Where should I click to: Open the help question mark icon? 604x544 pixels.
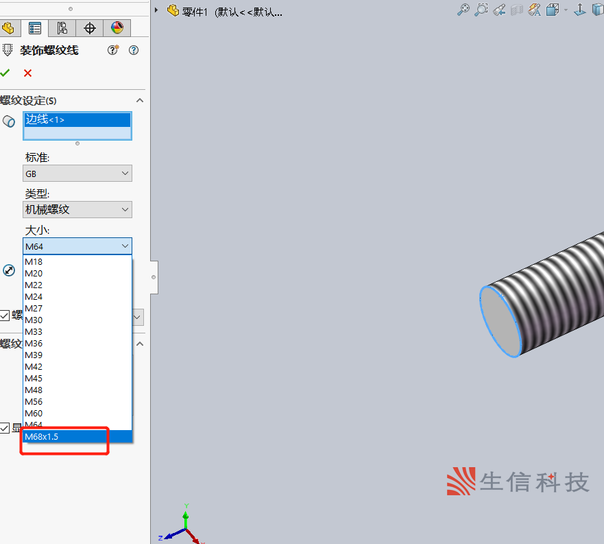click(134, 50)
